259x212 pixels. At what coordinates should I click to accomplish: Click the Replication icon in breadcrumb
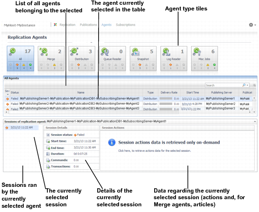pyautogui.click(x=55, y=25)
